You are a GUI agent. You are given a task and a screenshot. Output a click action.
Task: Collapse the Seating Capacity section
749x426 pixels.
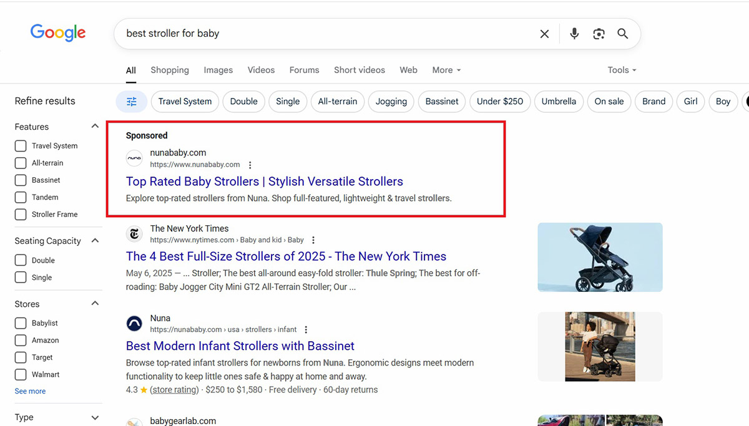point(94,240)
